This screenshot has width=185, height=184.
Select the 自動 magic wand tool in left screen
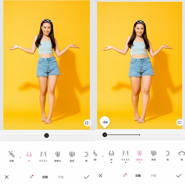(x=12, y=156)
